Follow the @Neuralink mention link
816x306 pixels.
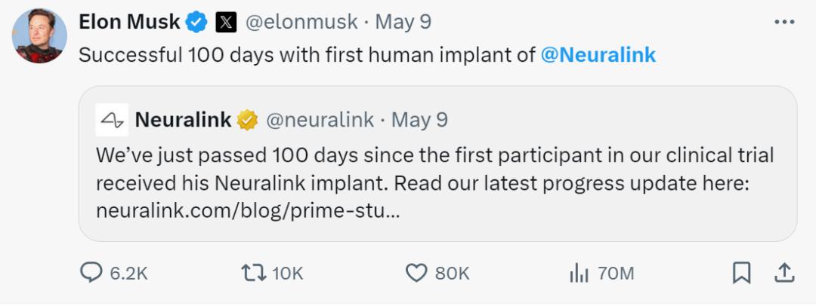point(598,55)
